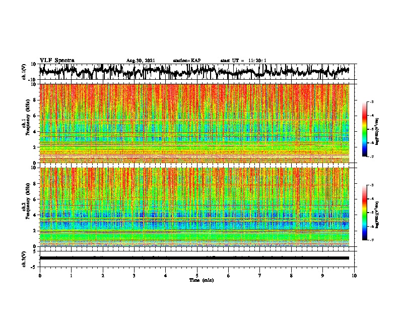Screen dimensions: 399x309
Task: Click the ch.1 "Frequency (kHz)" axis label
Action: tap(28, 117)
